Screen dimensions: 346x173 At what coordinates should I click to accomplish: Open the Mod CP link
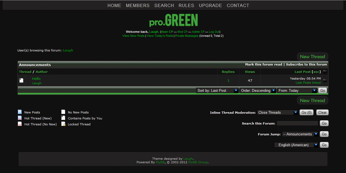(x=182, y=32)
